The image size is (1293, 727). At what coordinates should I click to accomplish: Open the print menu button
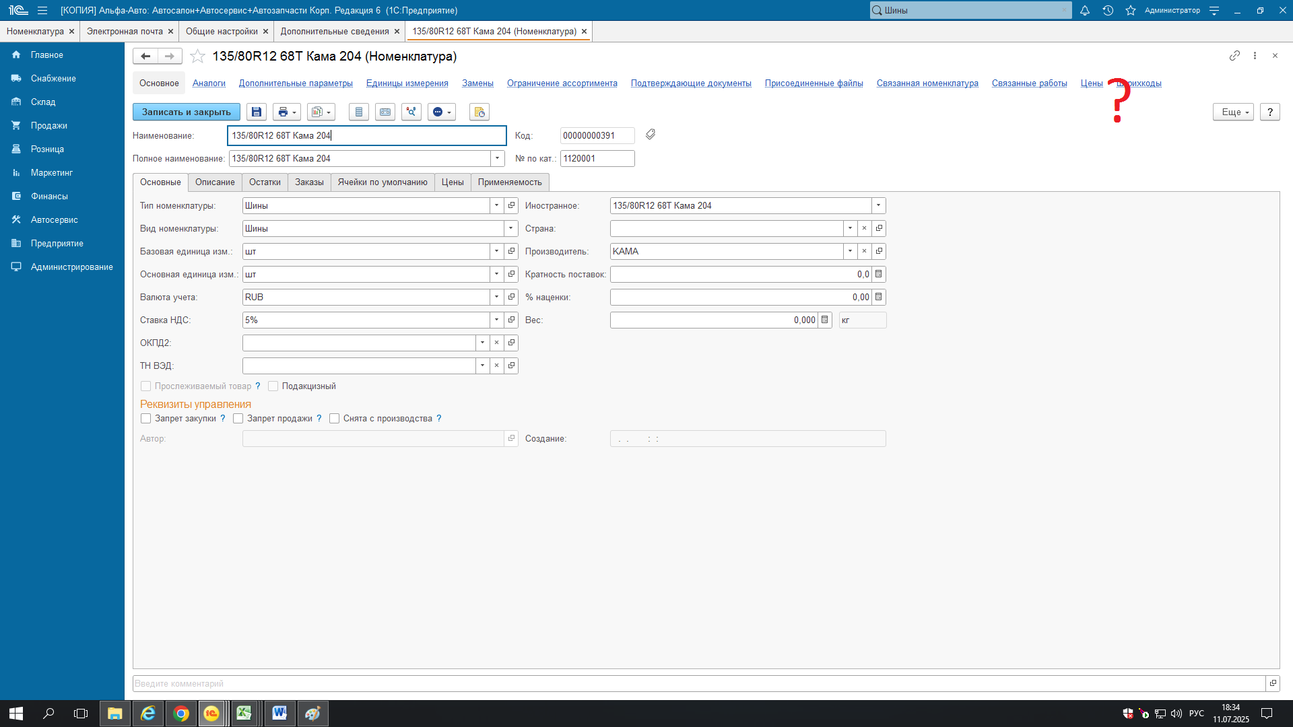[x=287, y=112]
